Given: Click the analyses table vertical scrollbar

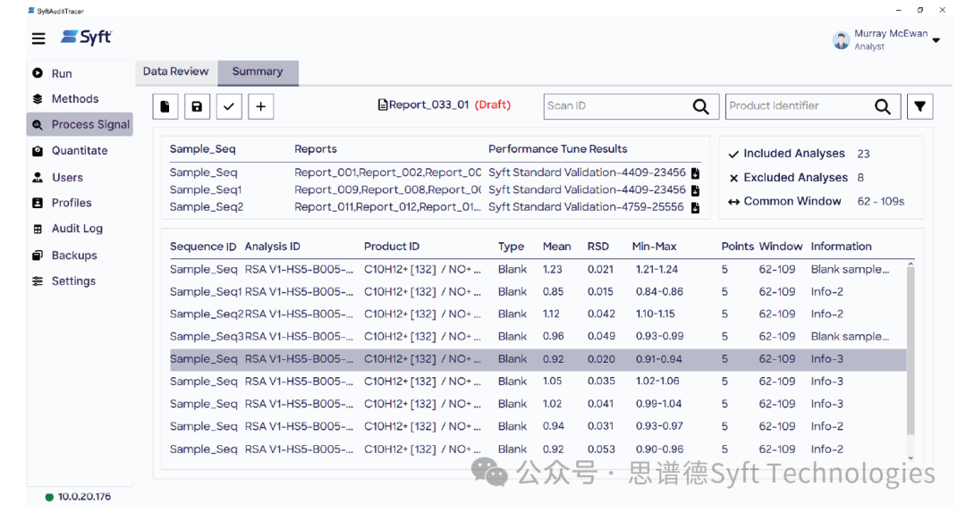Looking at the screenshot, I should [911, 351].
